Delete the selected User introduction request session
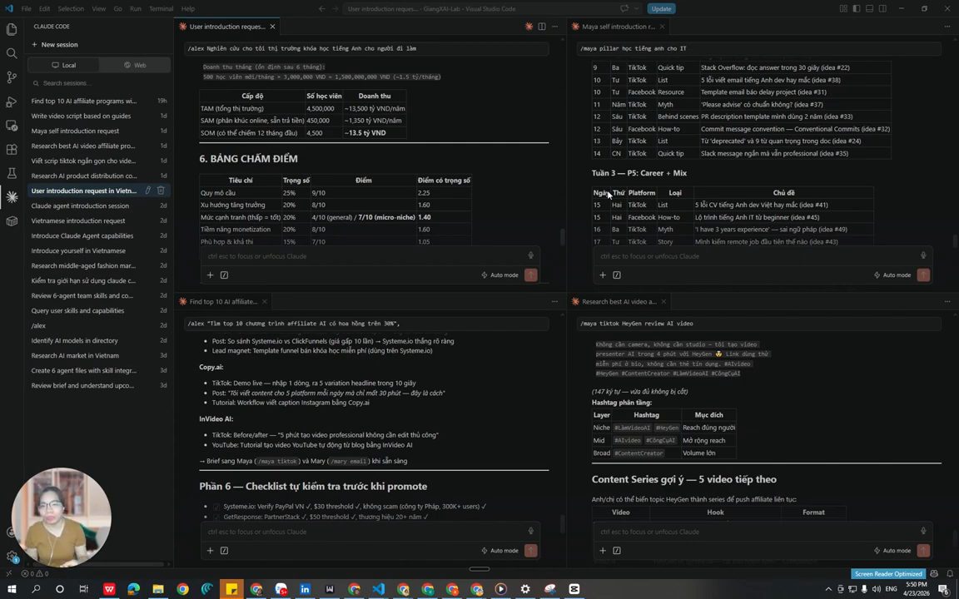959x599 pixels. point(161,191)
